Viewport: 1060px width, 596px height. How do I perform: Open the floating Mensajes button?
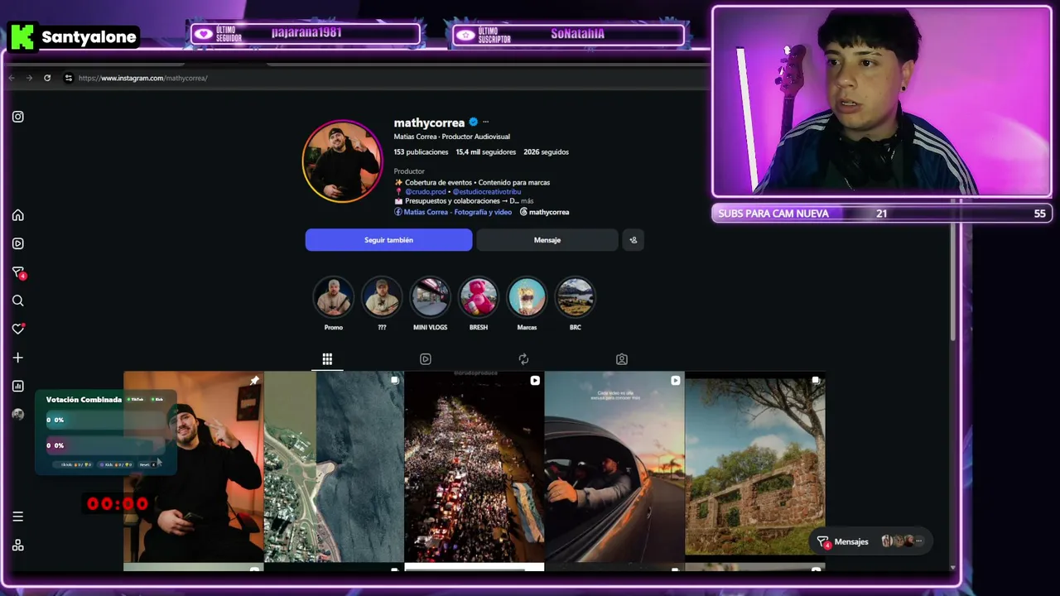click(870, 541)
